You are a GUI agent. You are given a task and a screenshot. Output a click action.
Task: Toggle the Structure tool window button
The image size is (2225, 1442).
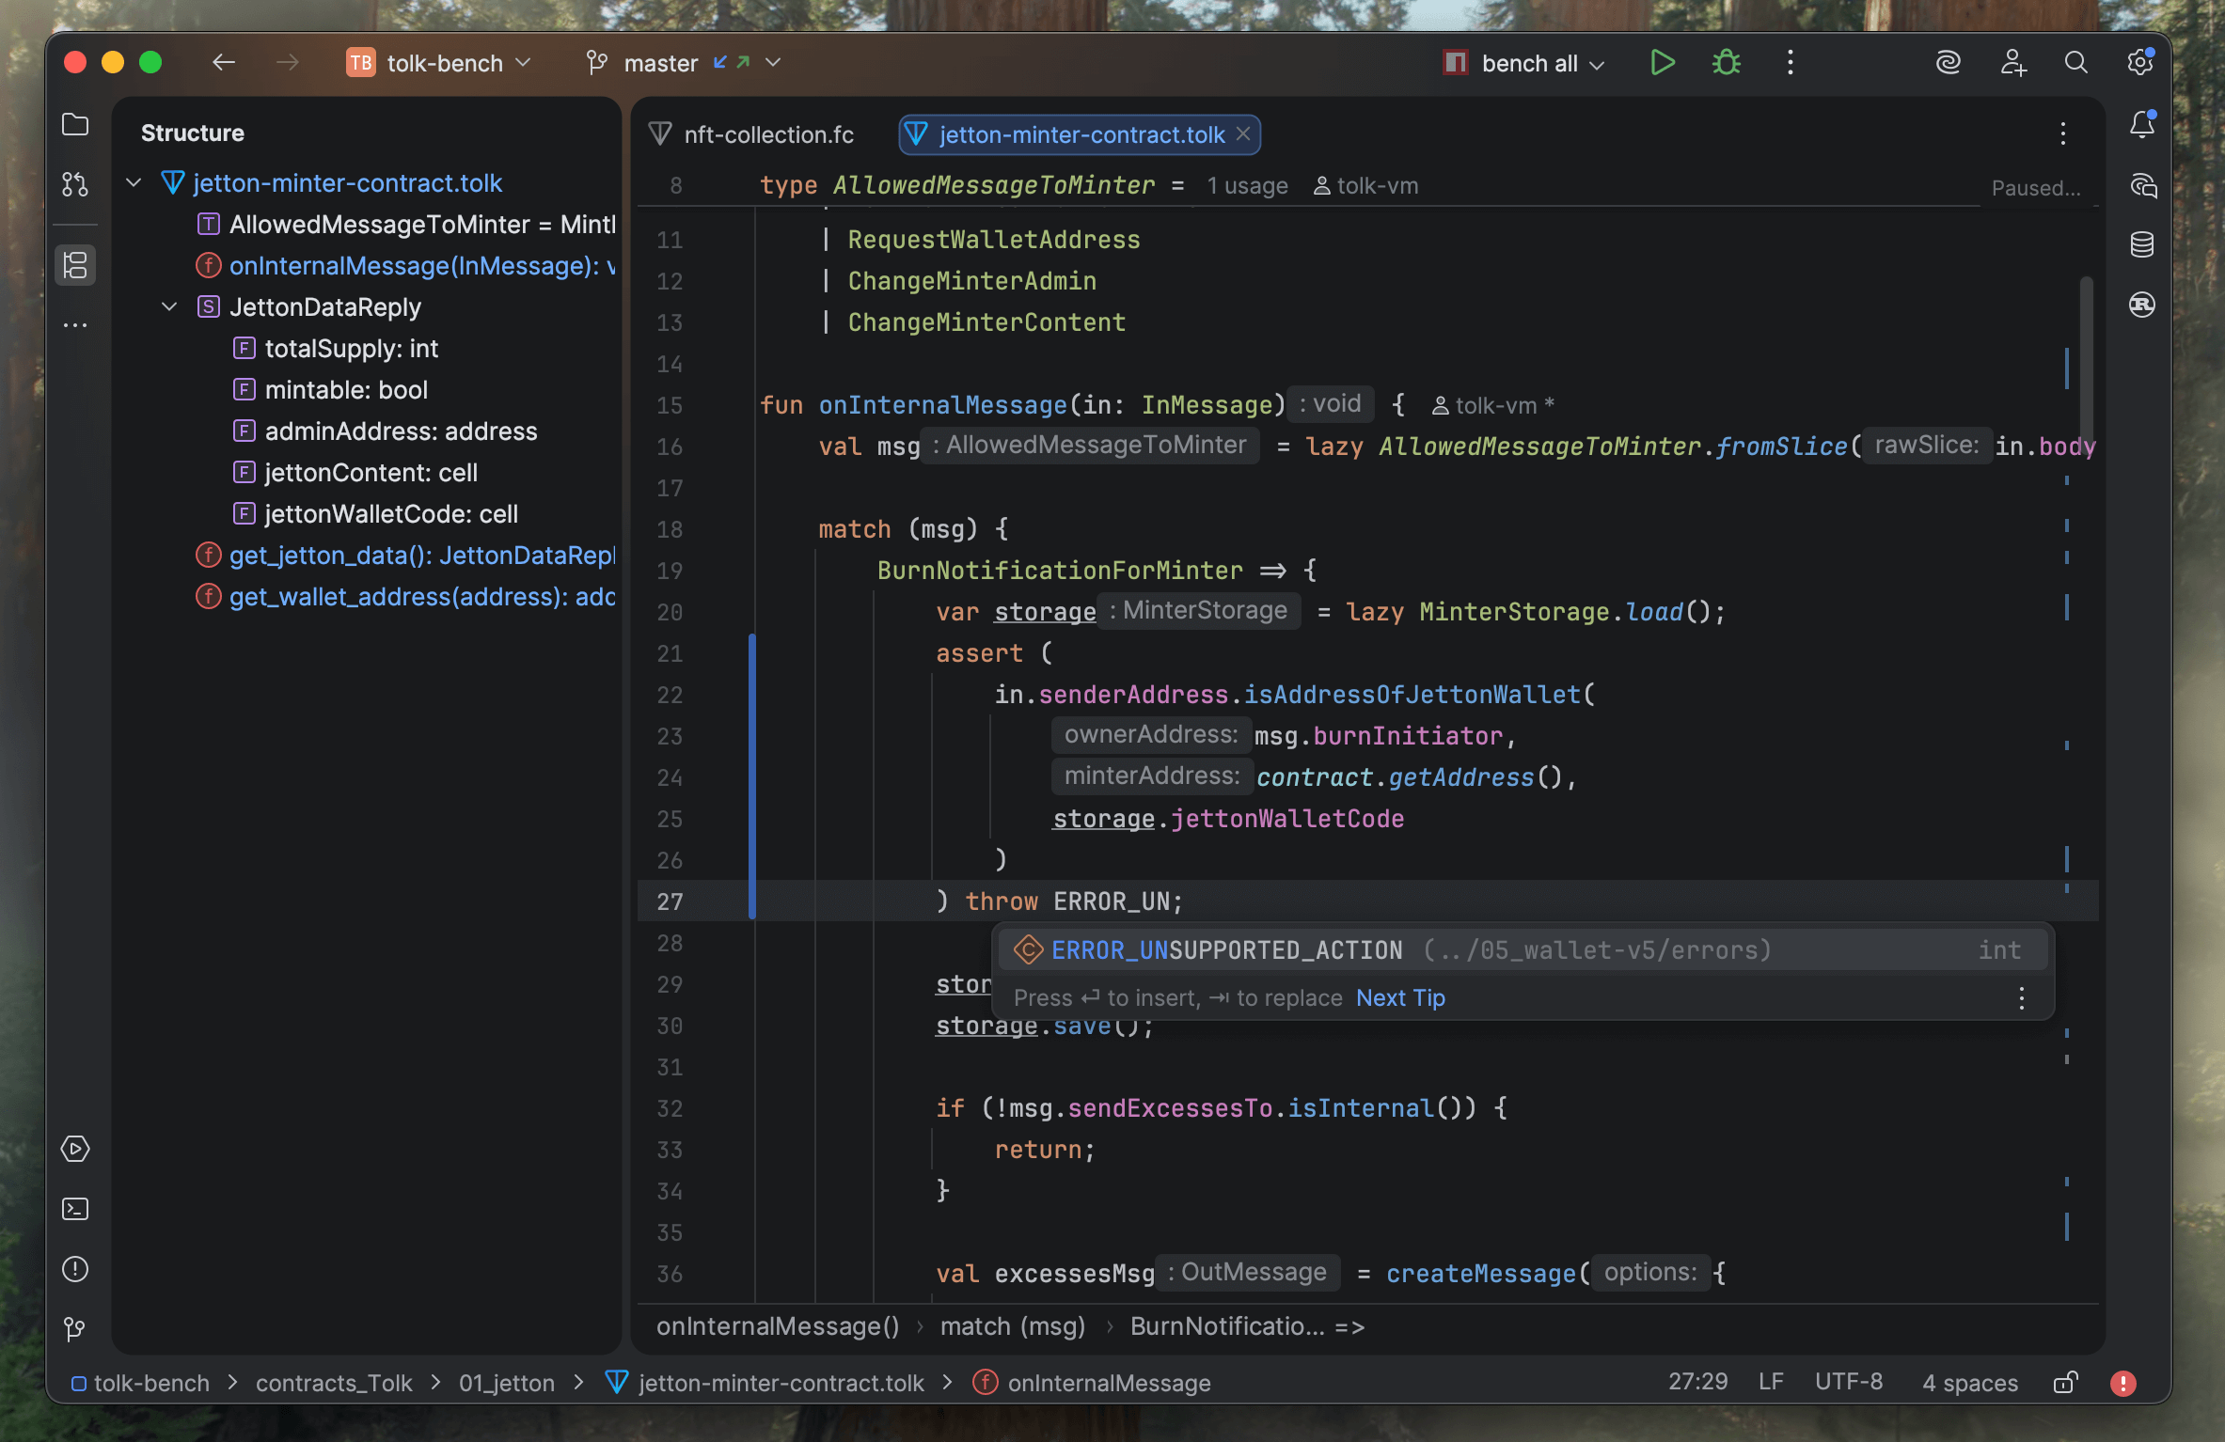tap(75, 265)
